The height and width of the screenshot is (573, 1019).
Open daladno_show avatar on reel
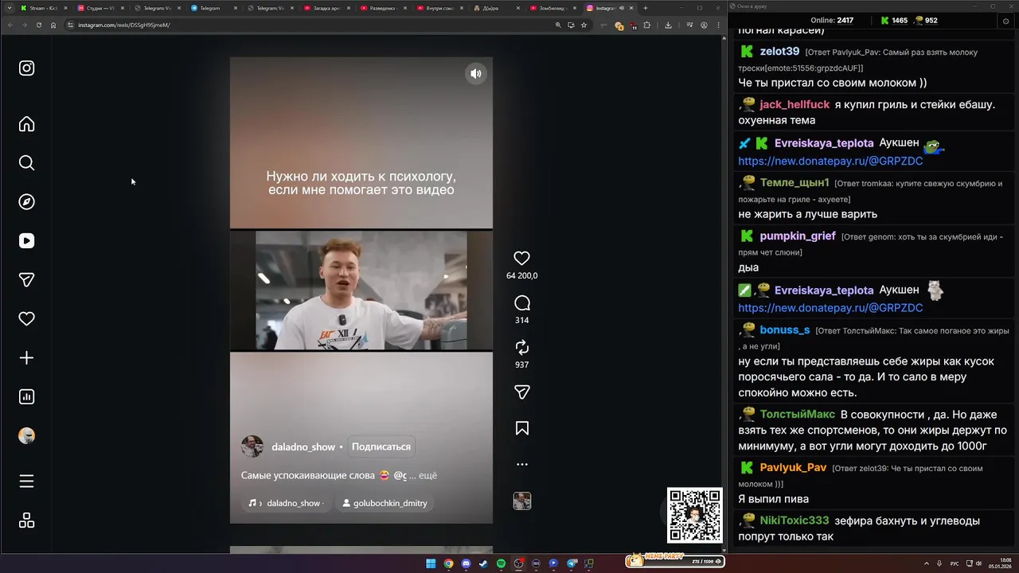[252, 446]
